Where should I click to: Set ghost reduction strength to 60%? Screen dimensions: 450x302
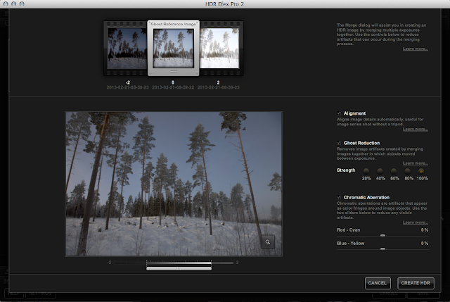pyautogui.click(x=394, y=171)
